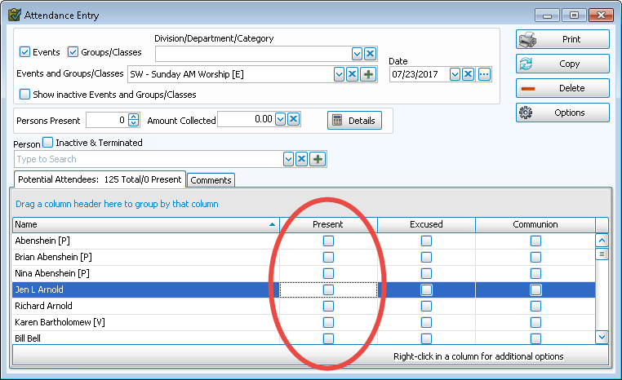Expand the Date dropdown calendar
The image size is (622, 380).
click(x=455, y=74)
